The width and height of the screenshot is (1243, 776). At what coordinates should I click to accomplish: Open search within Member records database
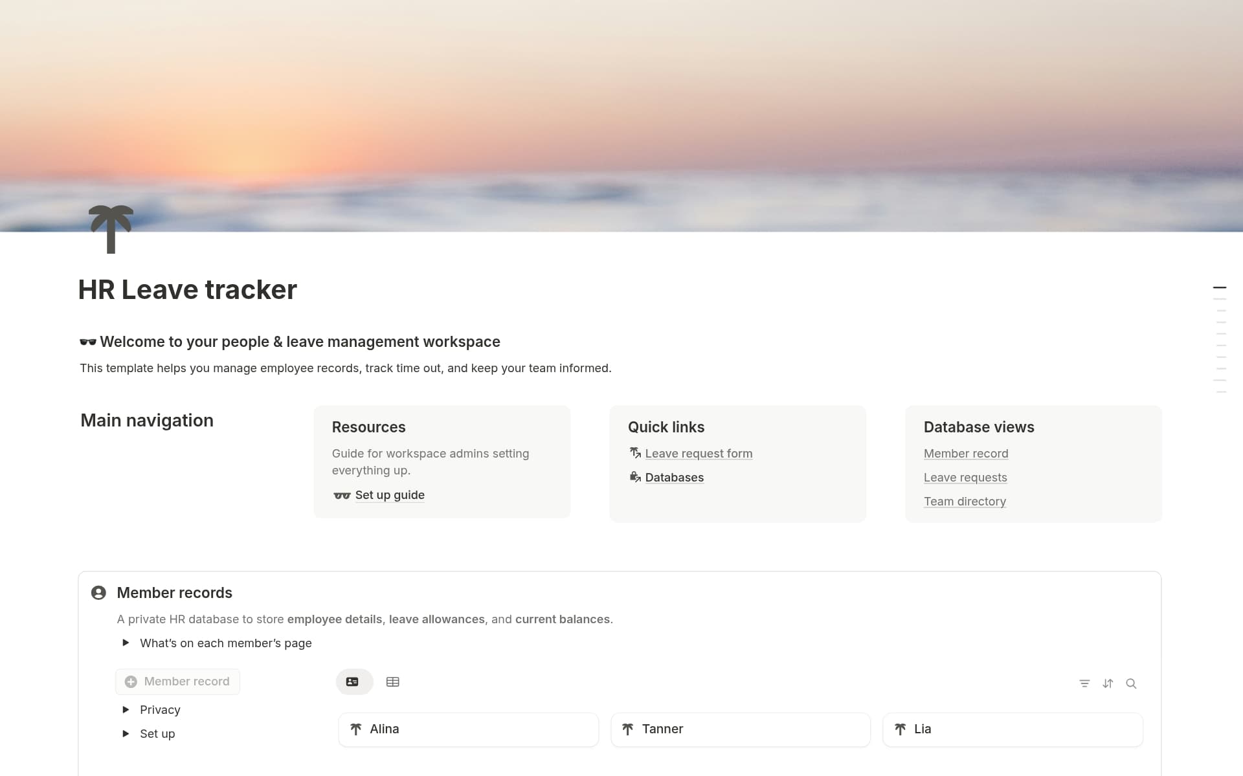(1131, 683)
